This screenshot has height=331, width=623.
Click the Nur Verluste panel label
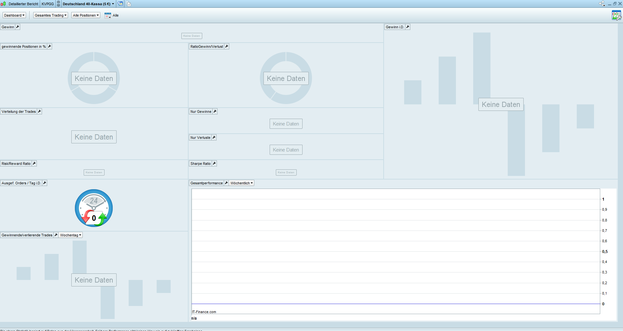[x=200, y=138]
